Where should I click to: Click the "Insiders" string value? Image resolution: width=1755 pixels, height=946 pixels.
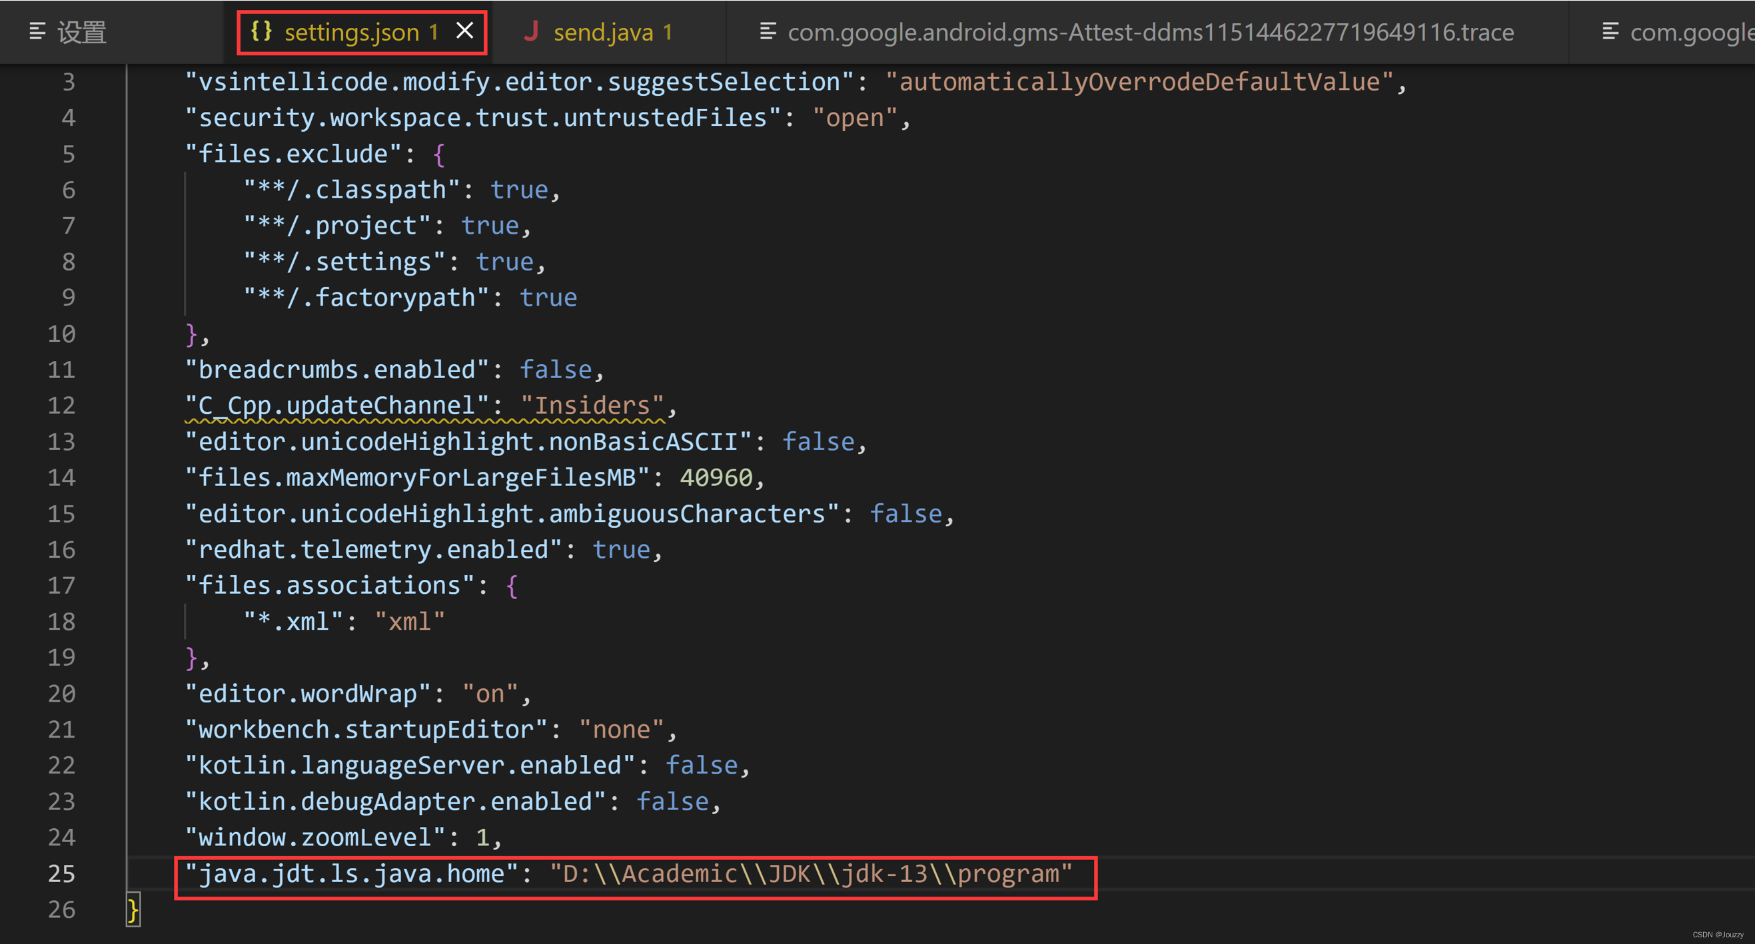point(592,406)
